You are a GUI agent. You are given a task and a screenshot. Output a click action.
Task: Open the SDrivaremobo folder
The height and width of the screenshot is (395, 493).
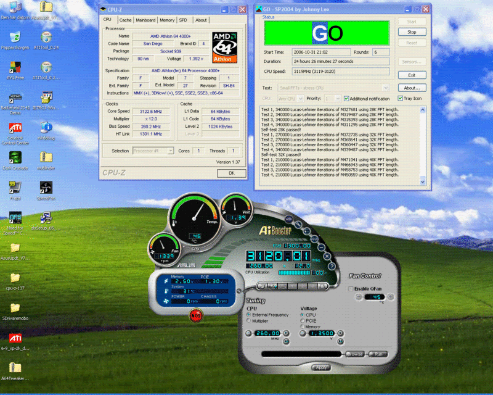click(15, 311)
